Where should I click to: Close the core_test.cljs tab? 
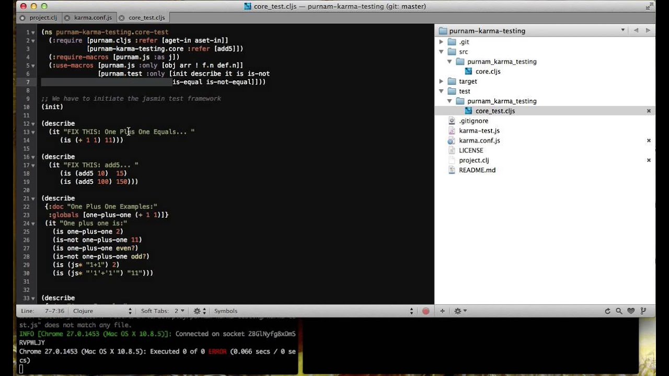coord(122,18)
